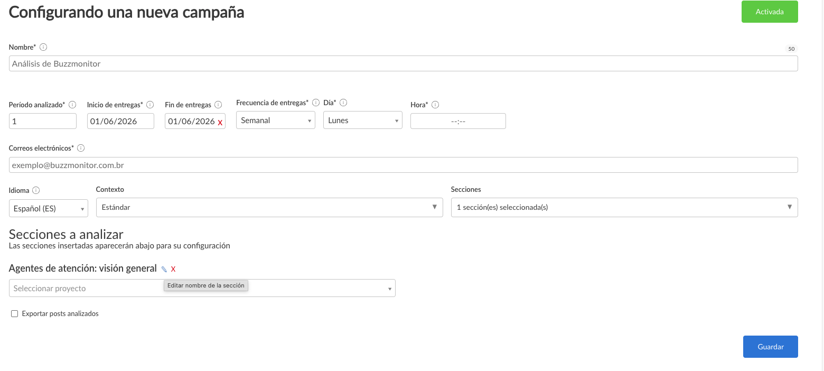This screenshot has width=824, height=371.
Task: Toggle the Exportar posts analizados checkbox
Action: click(x=15, y=314)
